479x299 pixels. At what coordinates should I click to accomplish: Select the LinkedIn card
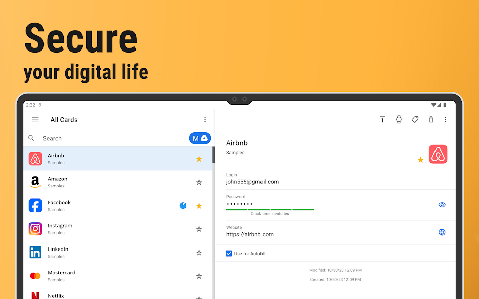[x=118, y=253]
